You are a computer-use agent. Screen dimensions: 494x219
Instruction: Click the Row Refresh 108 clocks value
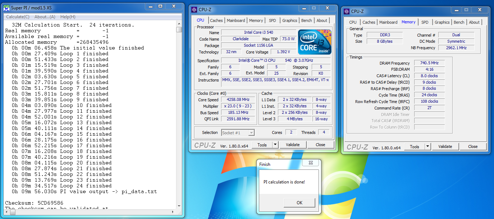(429, 101)
